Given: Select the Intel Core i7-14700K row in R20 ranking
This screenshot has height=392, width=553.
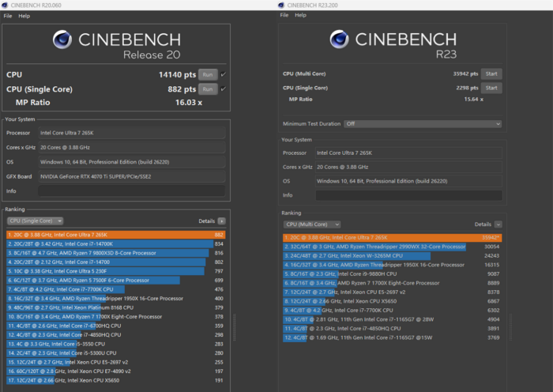Looking at the screenshot, I should point(115,243).
